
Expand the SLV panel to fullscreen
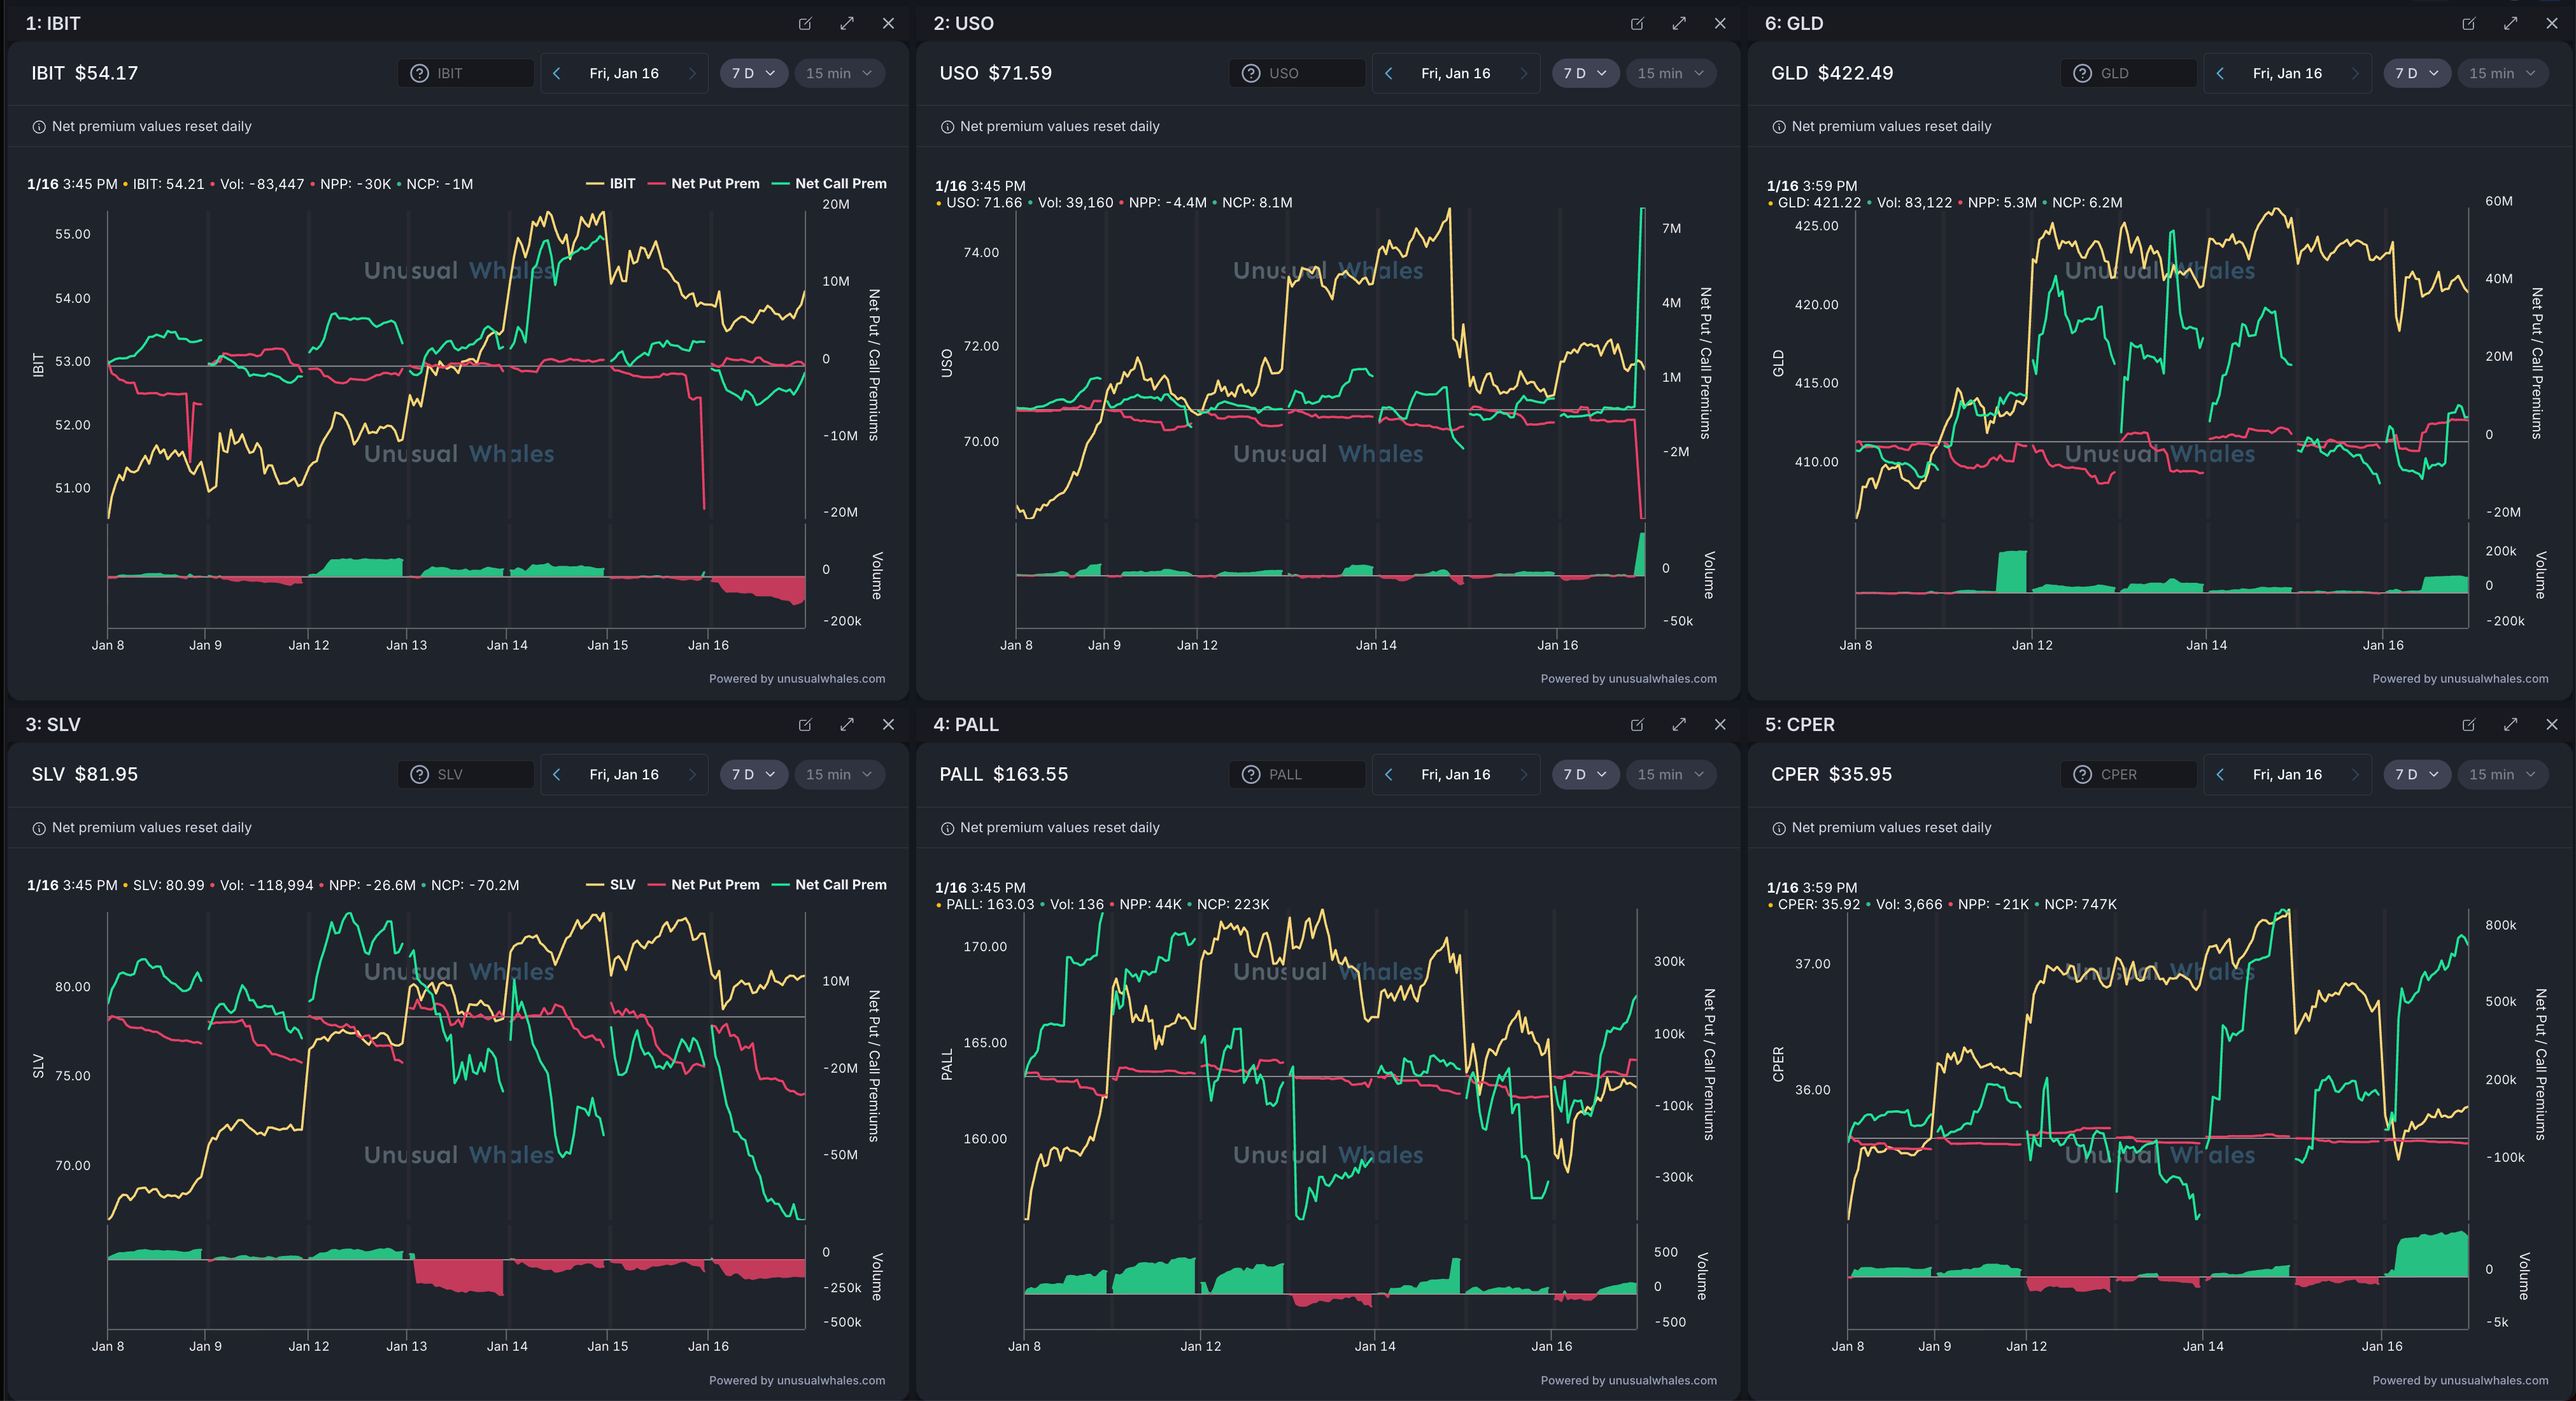click(x=847, y=725)
